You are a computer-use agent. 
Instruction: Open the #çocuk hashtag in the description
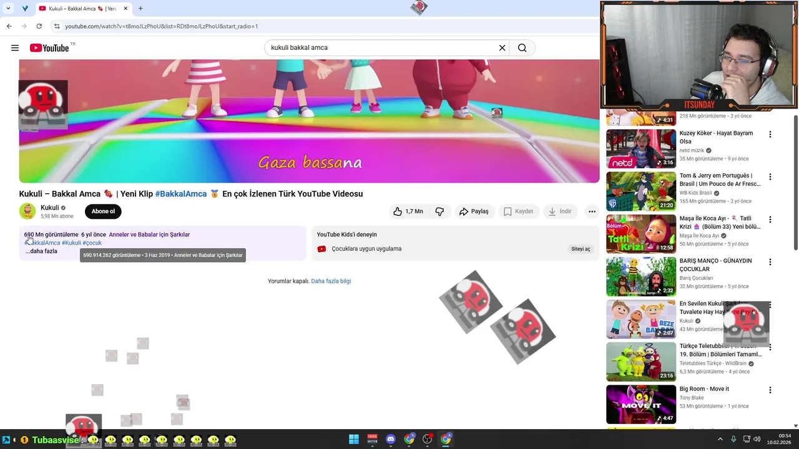tap(92, 243)
